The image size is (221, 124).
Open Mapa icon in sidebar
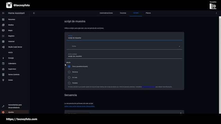click(x=3, y=30)
